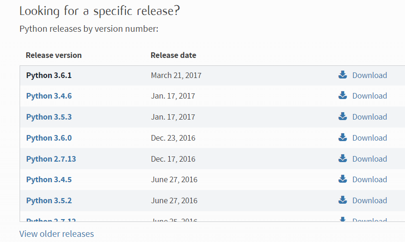Open the Python 2.7.13 release link

[51, 159]
